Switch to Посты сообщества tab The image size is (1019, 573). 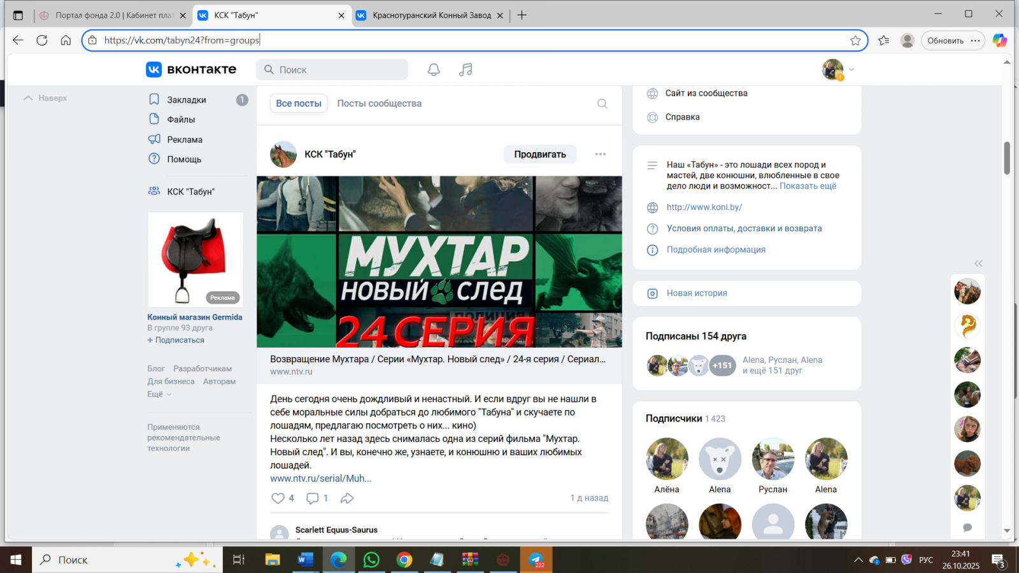click(x=379, y=104)
